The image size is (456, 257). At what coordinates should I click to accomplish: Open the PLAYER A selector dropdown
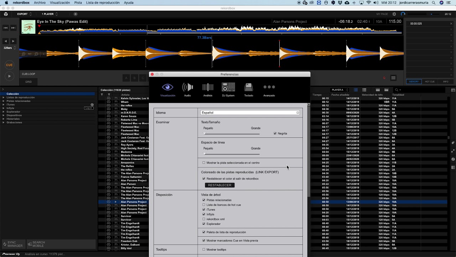pos(340,90)
